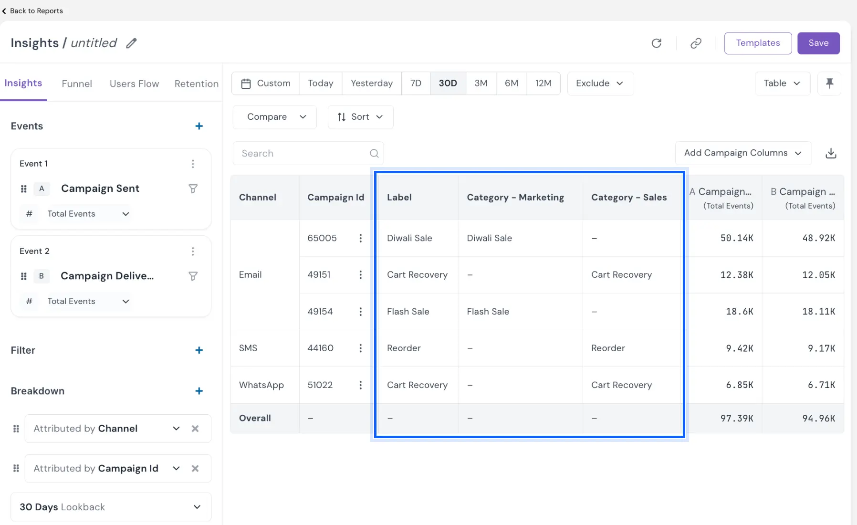Open the Sort dropdown
Image resolution: width=857 pixels, height=525 pixels.
(360, 117)
